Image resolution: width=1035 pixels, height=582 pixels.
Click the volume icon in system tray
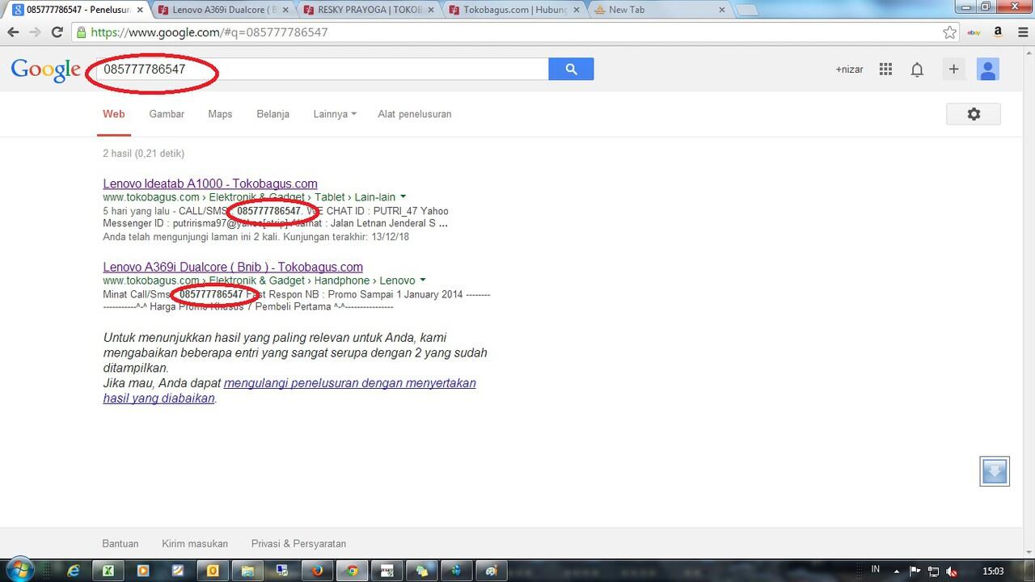click(952, 571)
